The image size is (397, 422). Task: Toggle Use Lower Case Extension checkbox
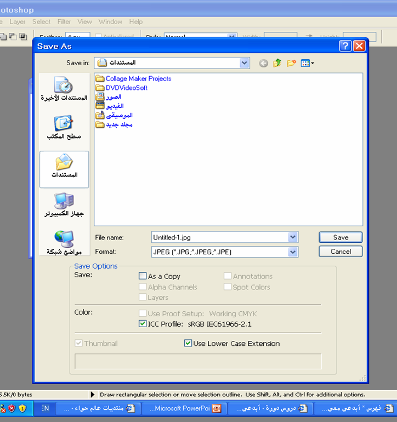click(x=188, y=344)
